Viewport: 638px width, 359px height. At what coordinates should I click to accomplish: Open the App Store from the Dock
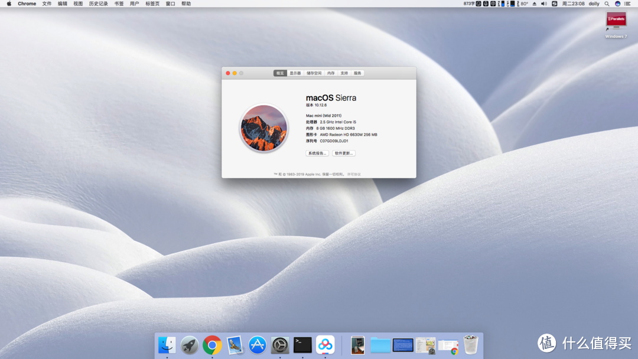(258, 345)
